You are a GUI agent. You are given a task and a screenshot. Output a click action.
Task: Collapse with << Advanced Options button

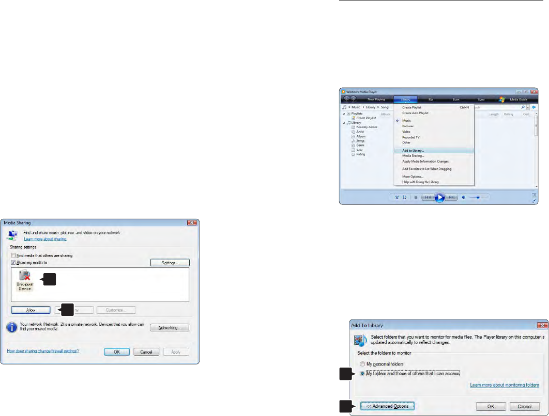coord(387,406)
